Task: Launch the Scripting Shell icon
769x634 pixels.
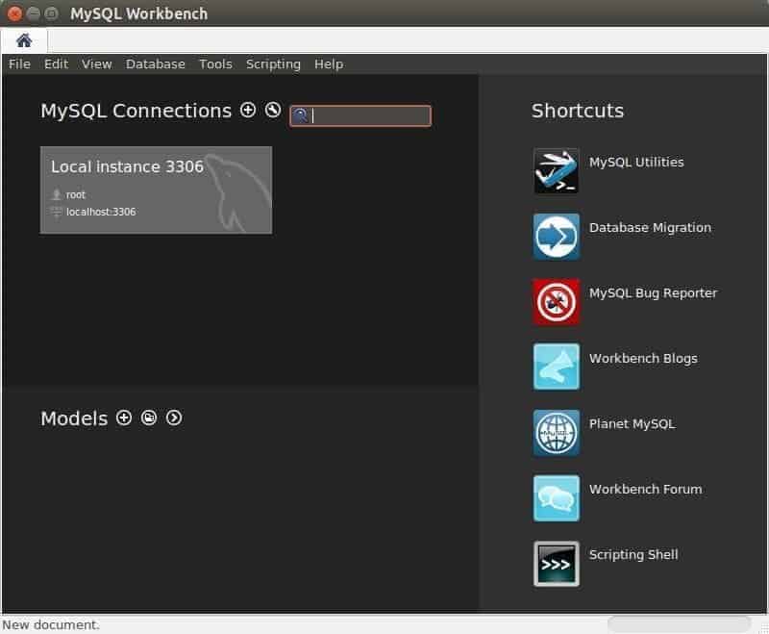Action: tap(557, 564)
